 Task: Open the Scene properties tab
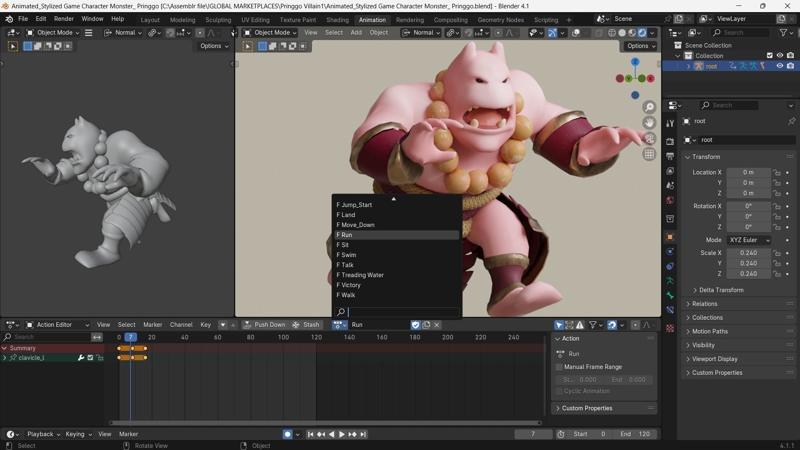click(x=670, y=185)
